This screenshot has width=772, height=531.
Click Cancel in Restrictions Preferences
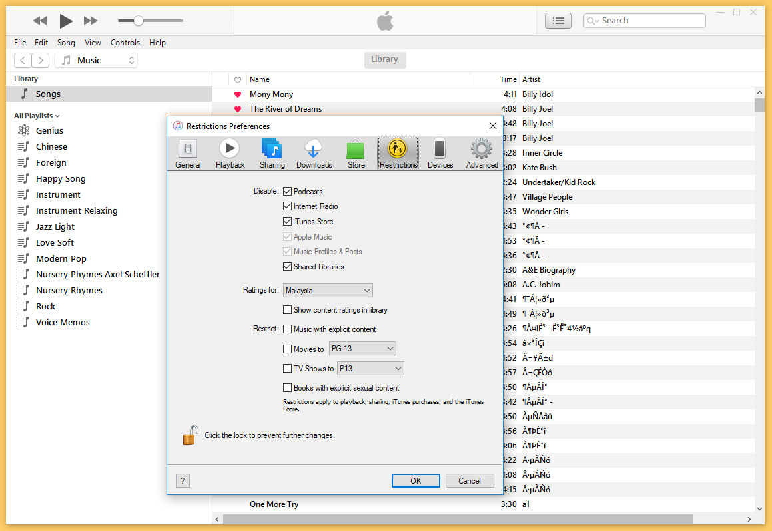click(469, 480)
